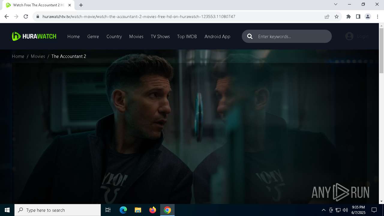Click the page vertical scrollbar thumb

click(x=381, y=51)
